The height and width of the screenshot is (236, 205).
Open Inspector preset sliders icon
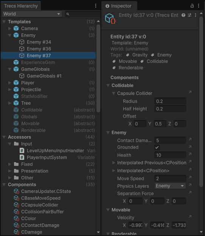click(189, 15)
